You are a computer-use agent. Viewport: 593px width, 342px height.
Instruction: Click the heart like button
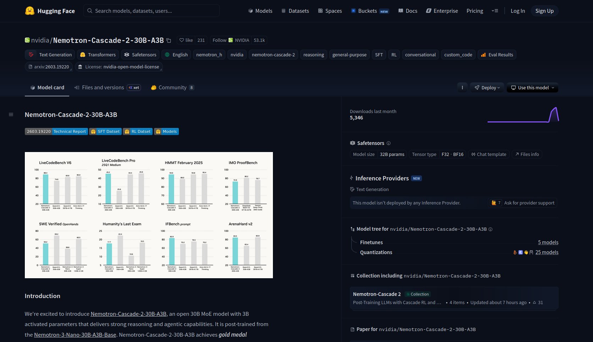(186, 40)
